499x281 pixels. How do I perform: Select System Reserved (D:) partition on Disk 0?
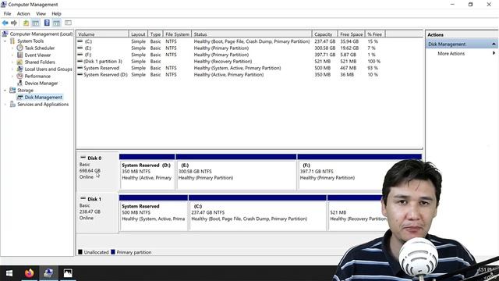[x=147, y=172]
